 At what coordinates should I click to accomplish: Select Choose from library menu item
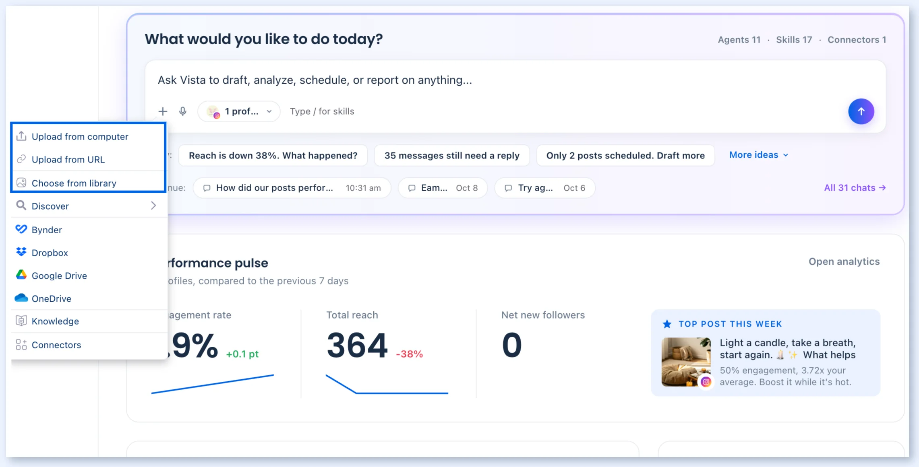[x=89, y=183]
